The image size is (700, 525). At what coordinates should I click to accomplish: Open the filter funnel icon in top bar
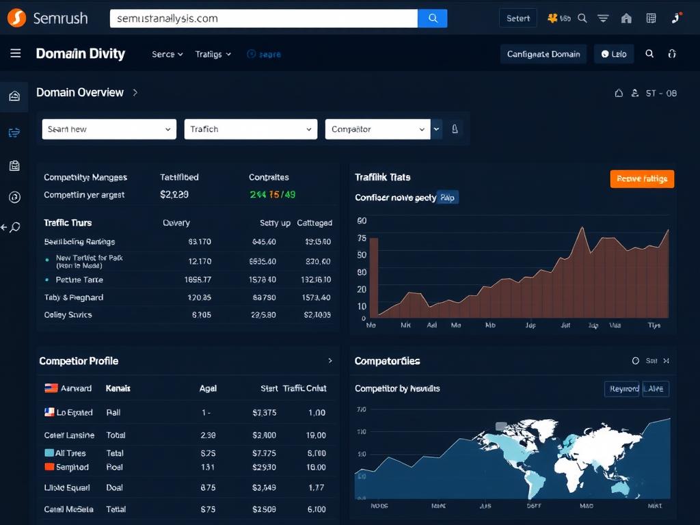coord(603,18)
